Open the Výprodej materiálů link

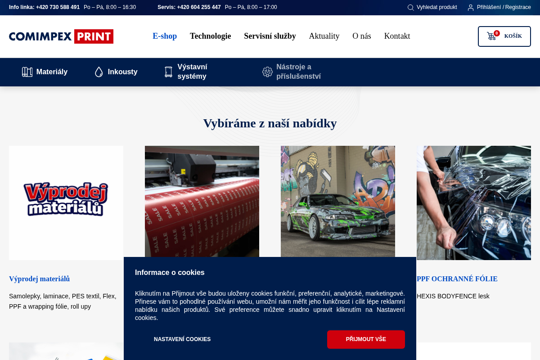pos(40,279)
